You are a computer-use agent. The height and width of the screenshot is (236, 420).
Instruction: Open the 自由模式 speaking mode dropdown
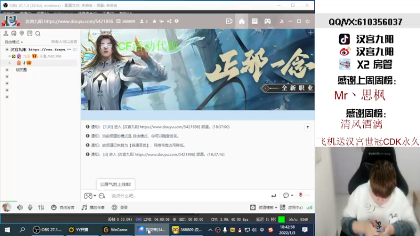pyautogui.click(x=14, y=42)
